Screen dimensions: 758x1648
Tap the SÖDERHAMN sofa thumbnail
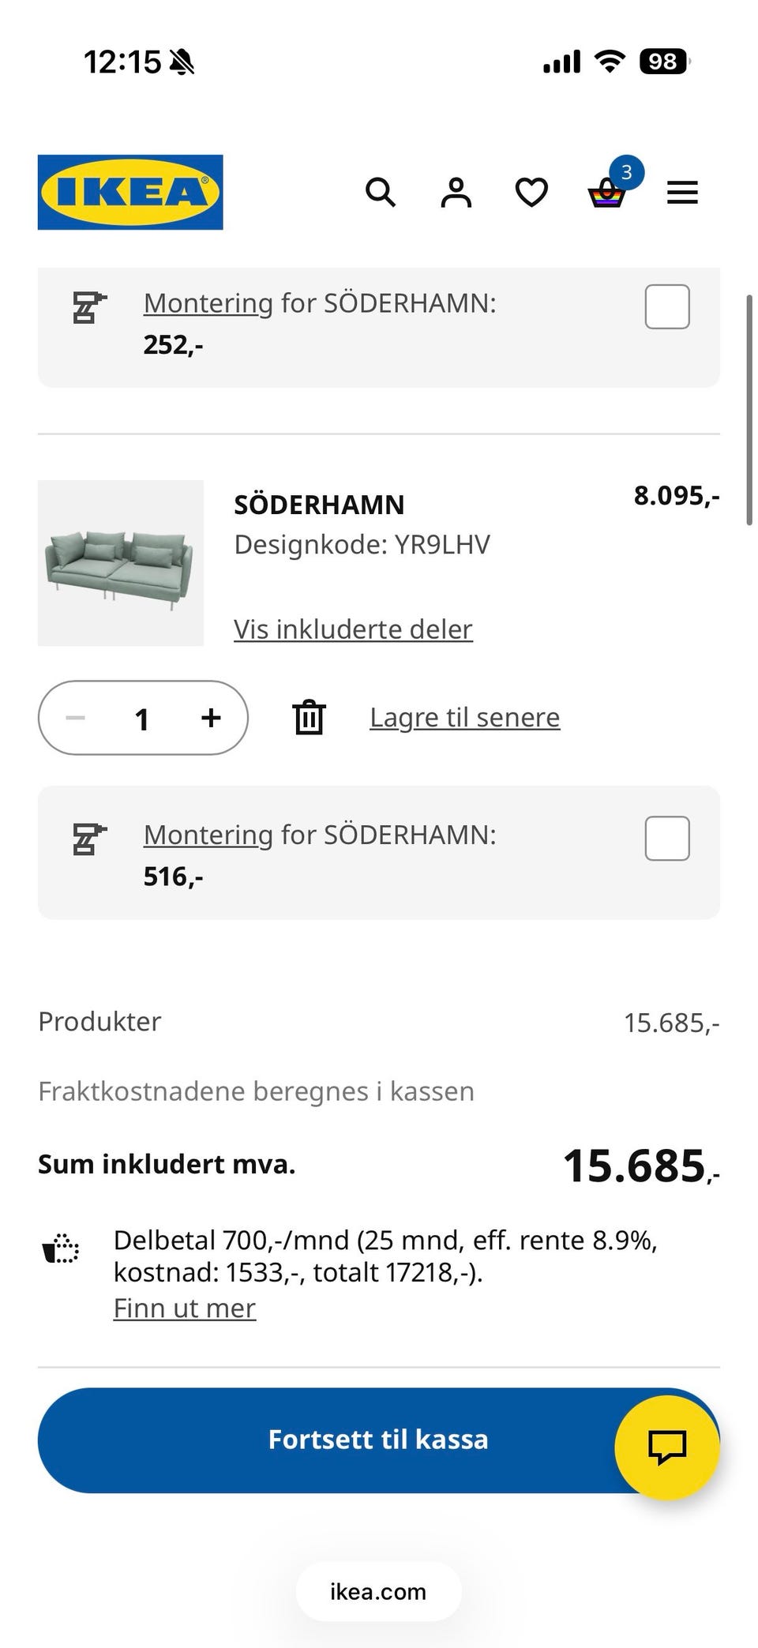[x=121, y=563]
